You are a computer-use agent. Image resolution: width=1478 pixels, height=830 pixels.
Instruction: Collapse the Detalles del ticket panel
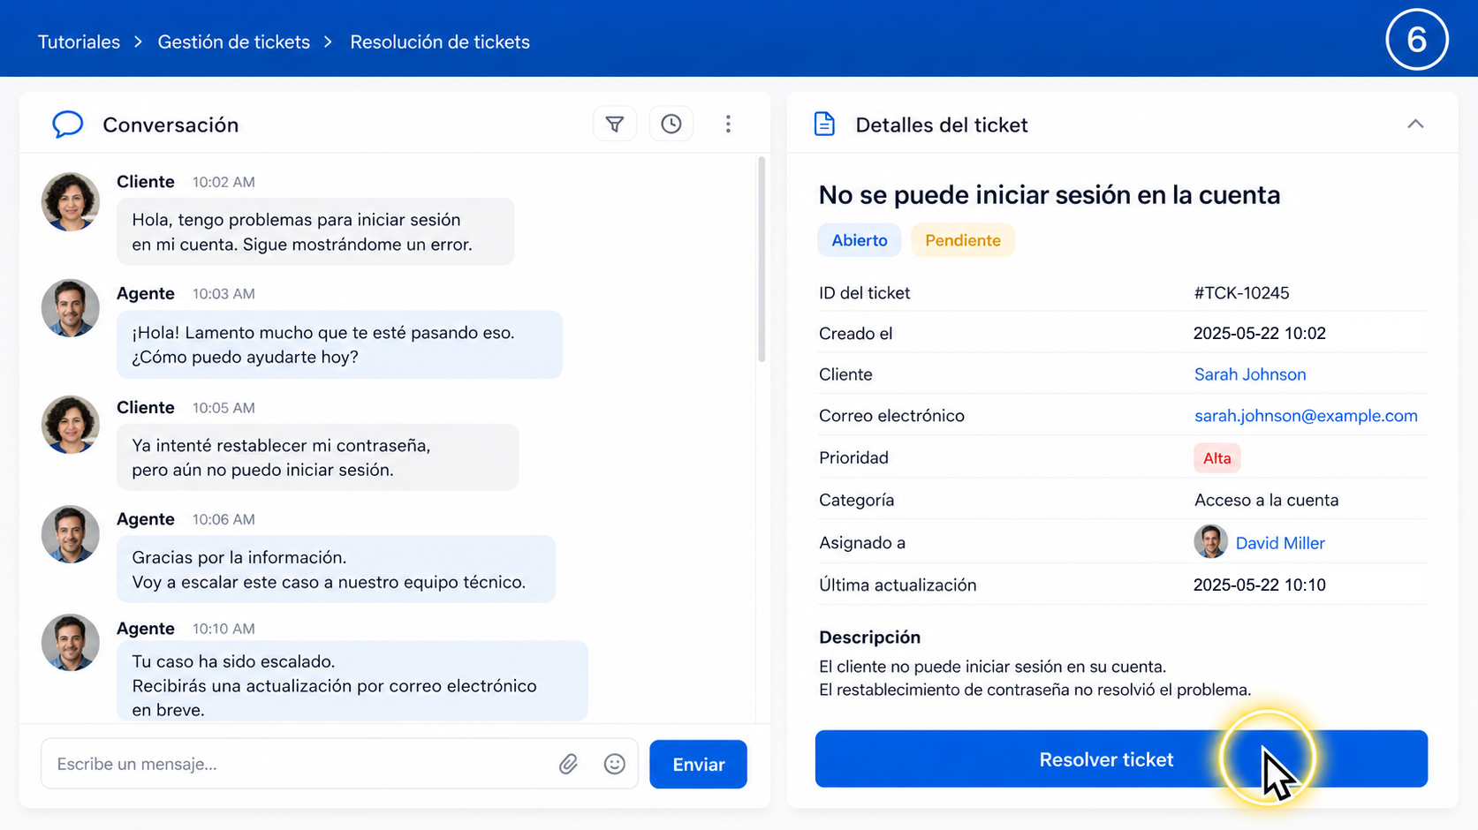coord(1415,124)
